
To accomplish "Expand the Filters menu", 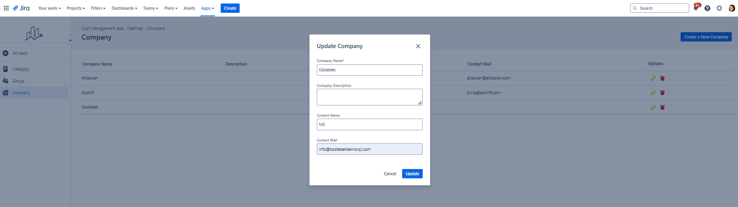I will (98, 8).
